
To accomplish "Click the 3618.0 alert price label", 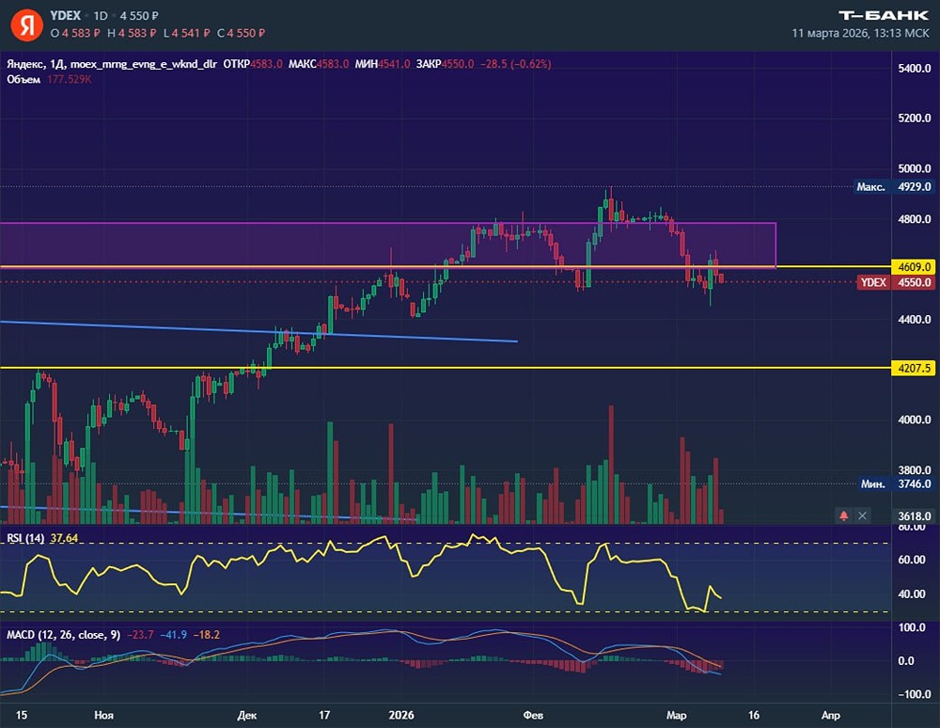I will (915, 515).
